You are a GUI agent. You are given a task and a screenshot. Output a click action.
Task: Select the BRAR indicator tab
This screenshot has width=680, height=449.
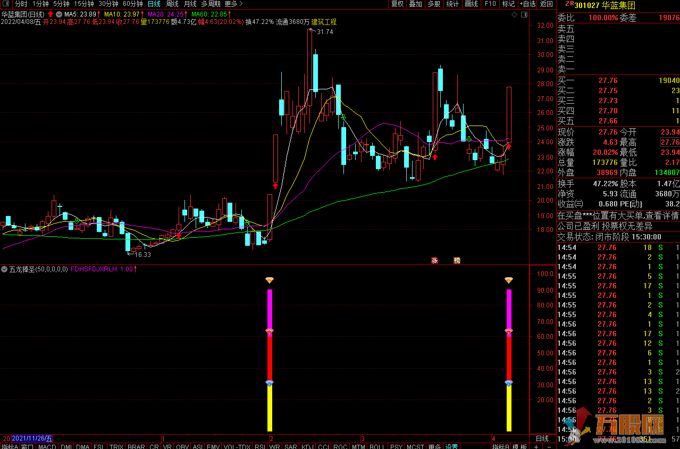pos(136,446)
